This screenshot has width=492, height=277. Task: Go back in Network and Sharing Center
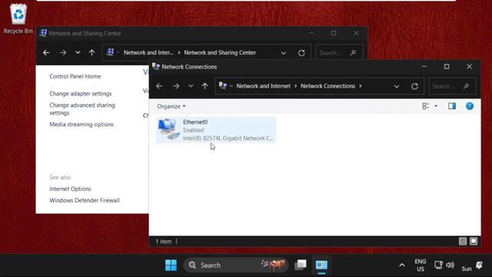[x=46, y=52]
